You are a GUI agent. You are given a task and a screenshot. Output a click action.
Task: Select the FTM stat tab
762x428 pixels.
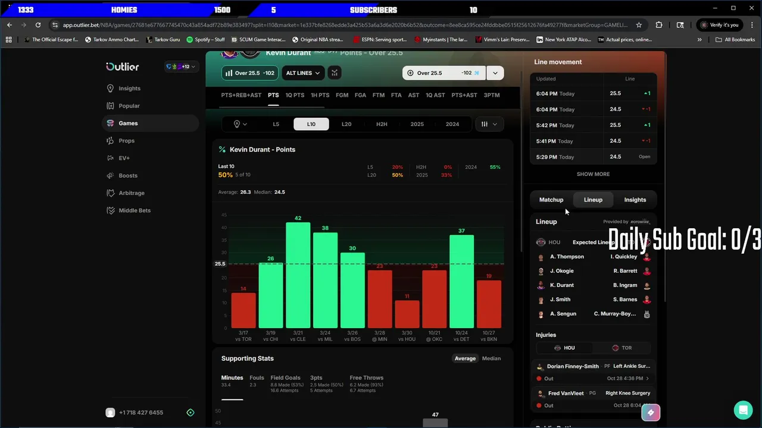coord(378,95)
